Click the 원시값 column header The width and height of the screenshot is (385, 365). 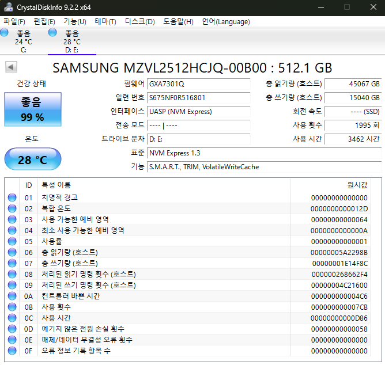[x=330, y=185]
